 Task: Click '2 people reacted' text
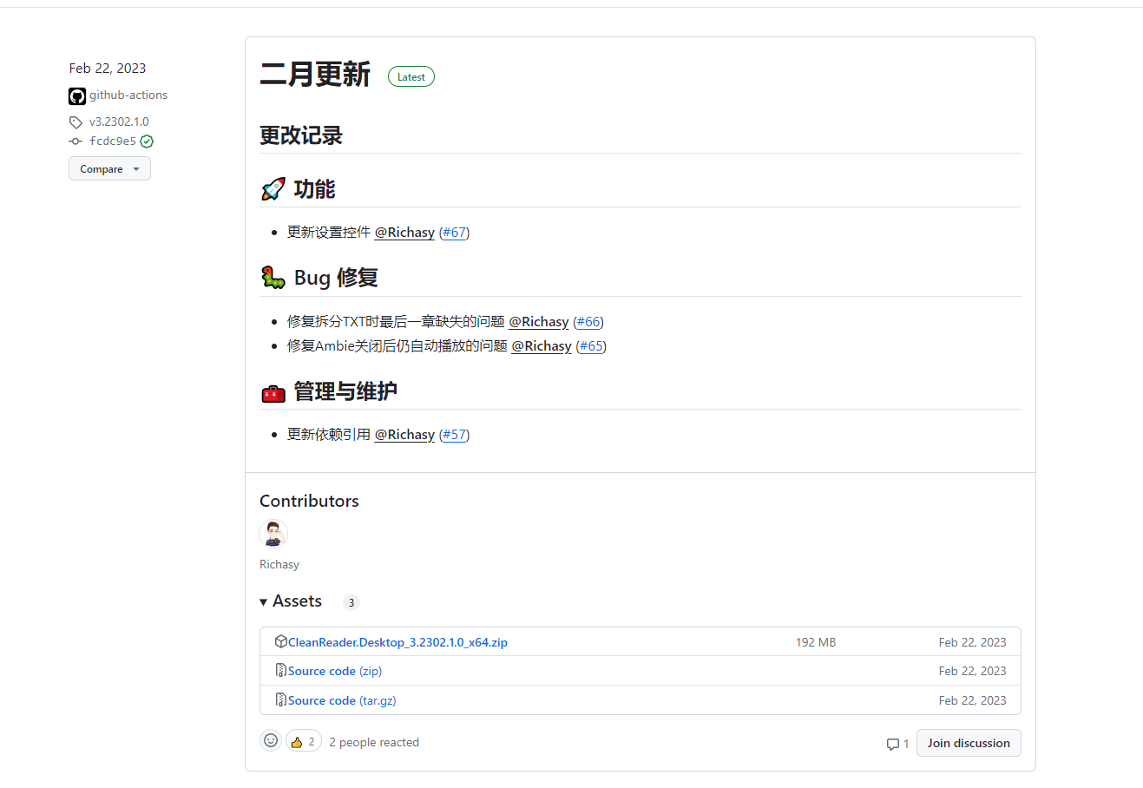(374, 742)
